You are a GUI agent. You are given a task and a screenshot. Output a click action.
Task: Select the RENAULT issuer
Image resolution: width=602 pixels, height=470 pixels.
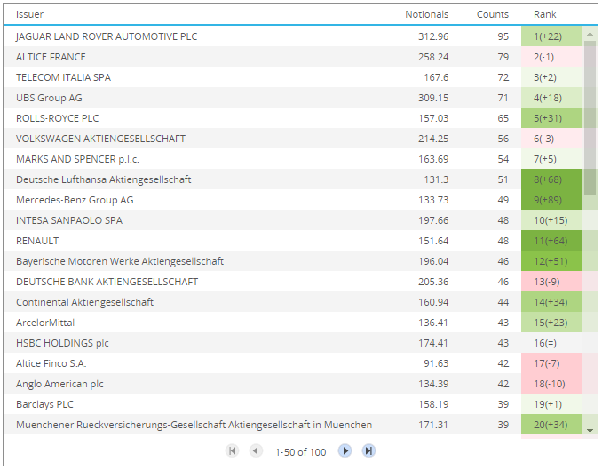click(x=37, y=241)
